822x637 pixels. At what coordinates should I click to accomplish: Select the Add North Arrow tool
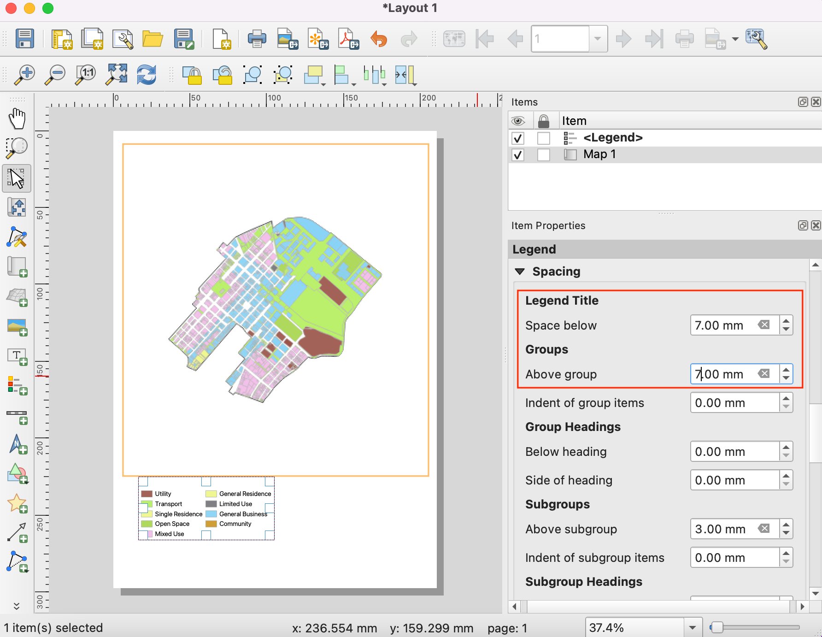17,444
